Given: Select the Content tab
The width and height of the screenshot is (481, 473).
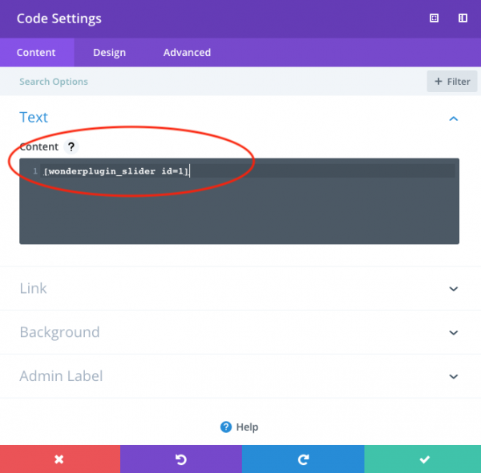Looking at the screenshot, I should coord(36,53).
